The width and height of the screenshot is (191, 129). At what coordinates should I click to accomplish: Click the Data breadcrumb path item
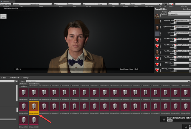pos(5,78)
